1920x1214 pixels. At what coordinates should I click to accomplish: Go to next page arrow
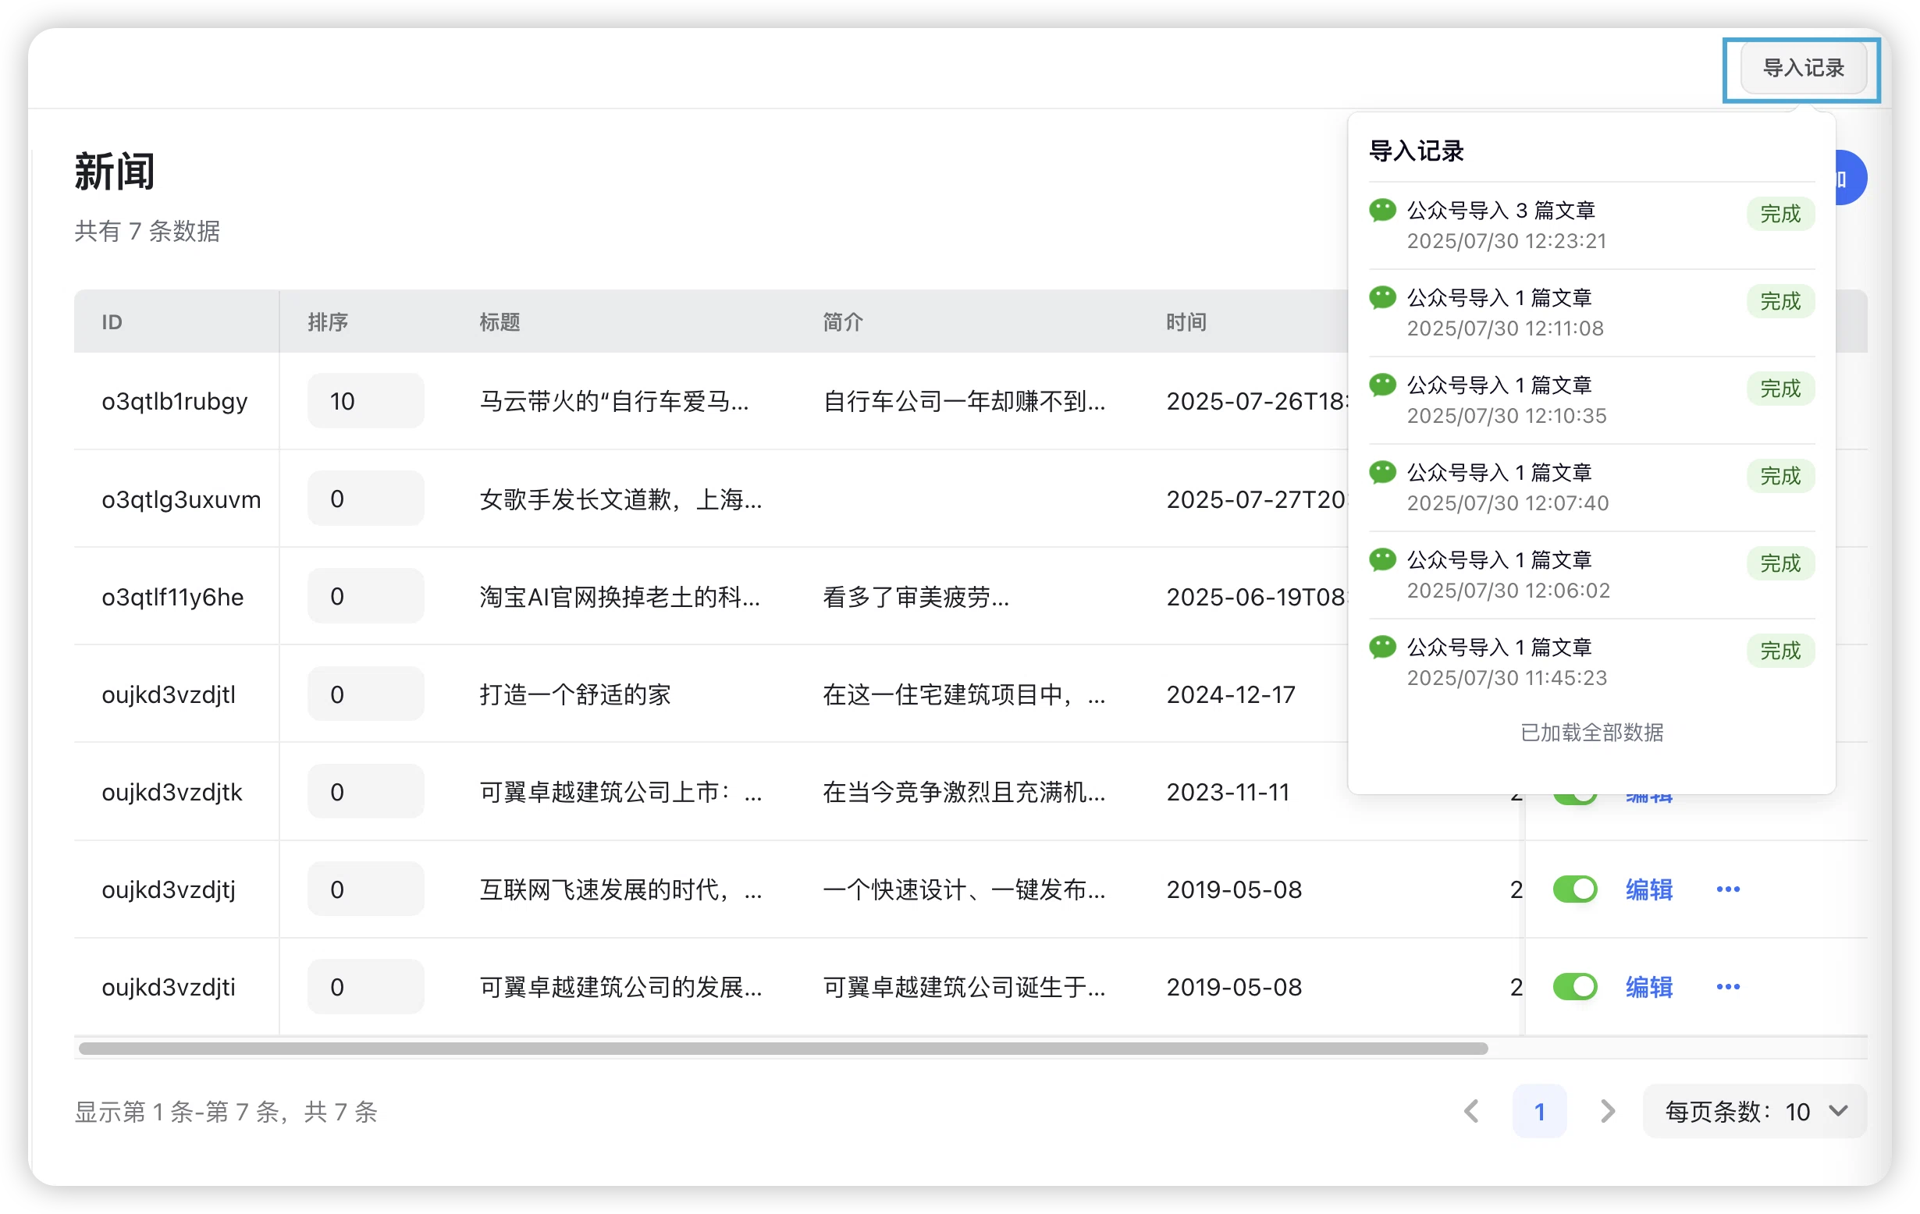point(1608,1111)
